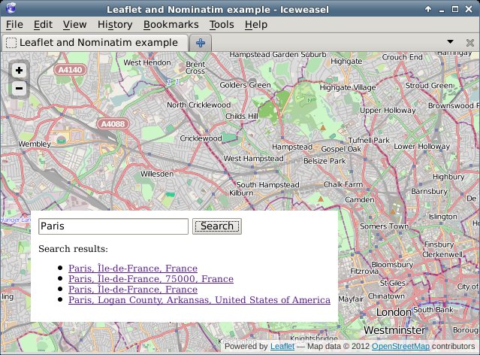
Task: Open the Paris, Logan County, Arkansas result
Action: pos(199,299)
